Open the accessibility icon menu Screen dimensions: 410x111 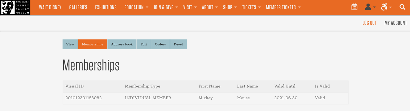386,7
